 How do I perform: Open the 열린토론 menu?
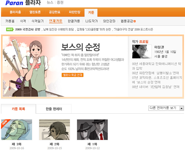tap(35, 12)
